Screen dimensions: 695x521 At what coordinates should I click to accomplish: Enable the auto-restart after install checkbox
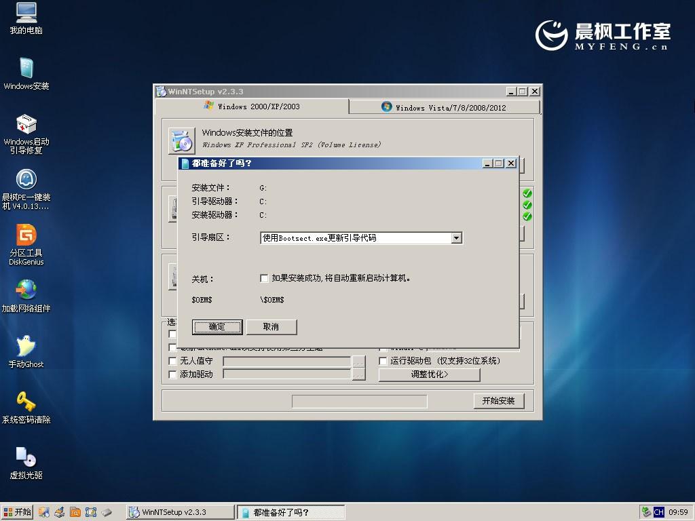265,278
